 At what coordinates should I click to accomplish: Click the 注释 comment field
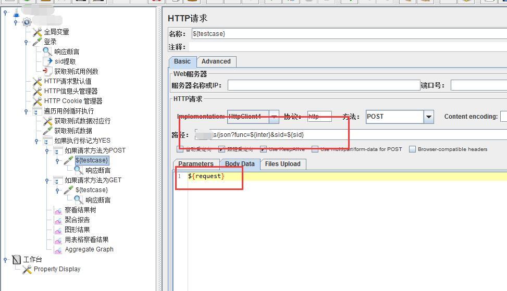(348, 47)
